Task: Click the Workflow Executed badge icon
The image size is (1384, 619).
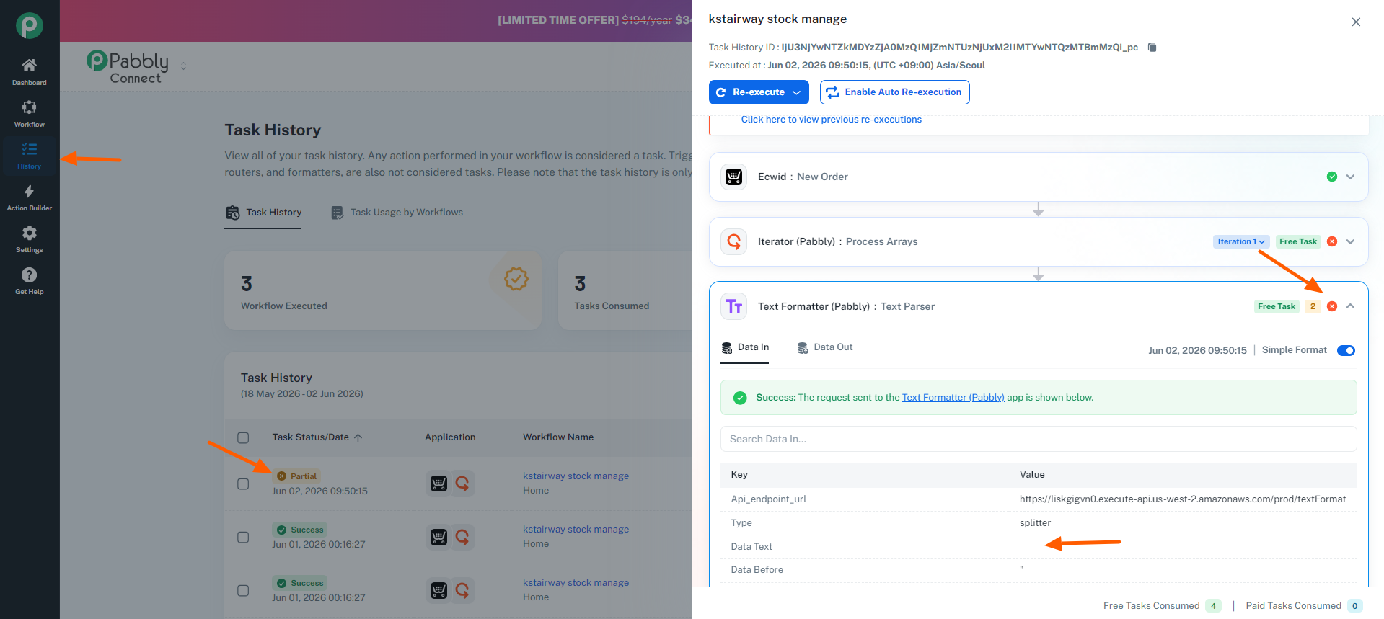Action: point(516,279)
